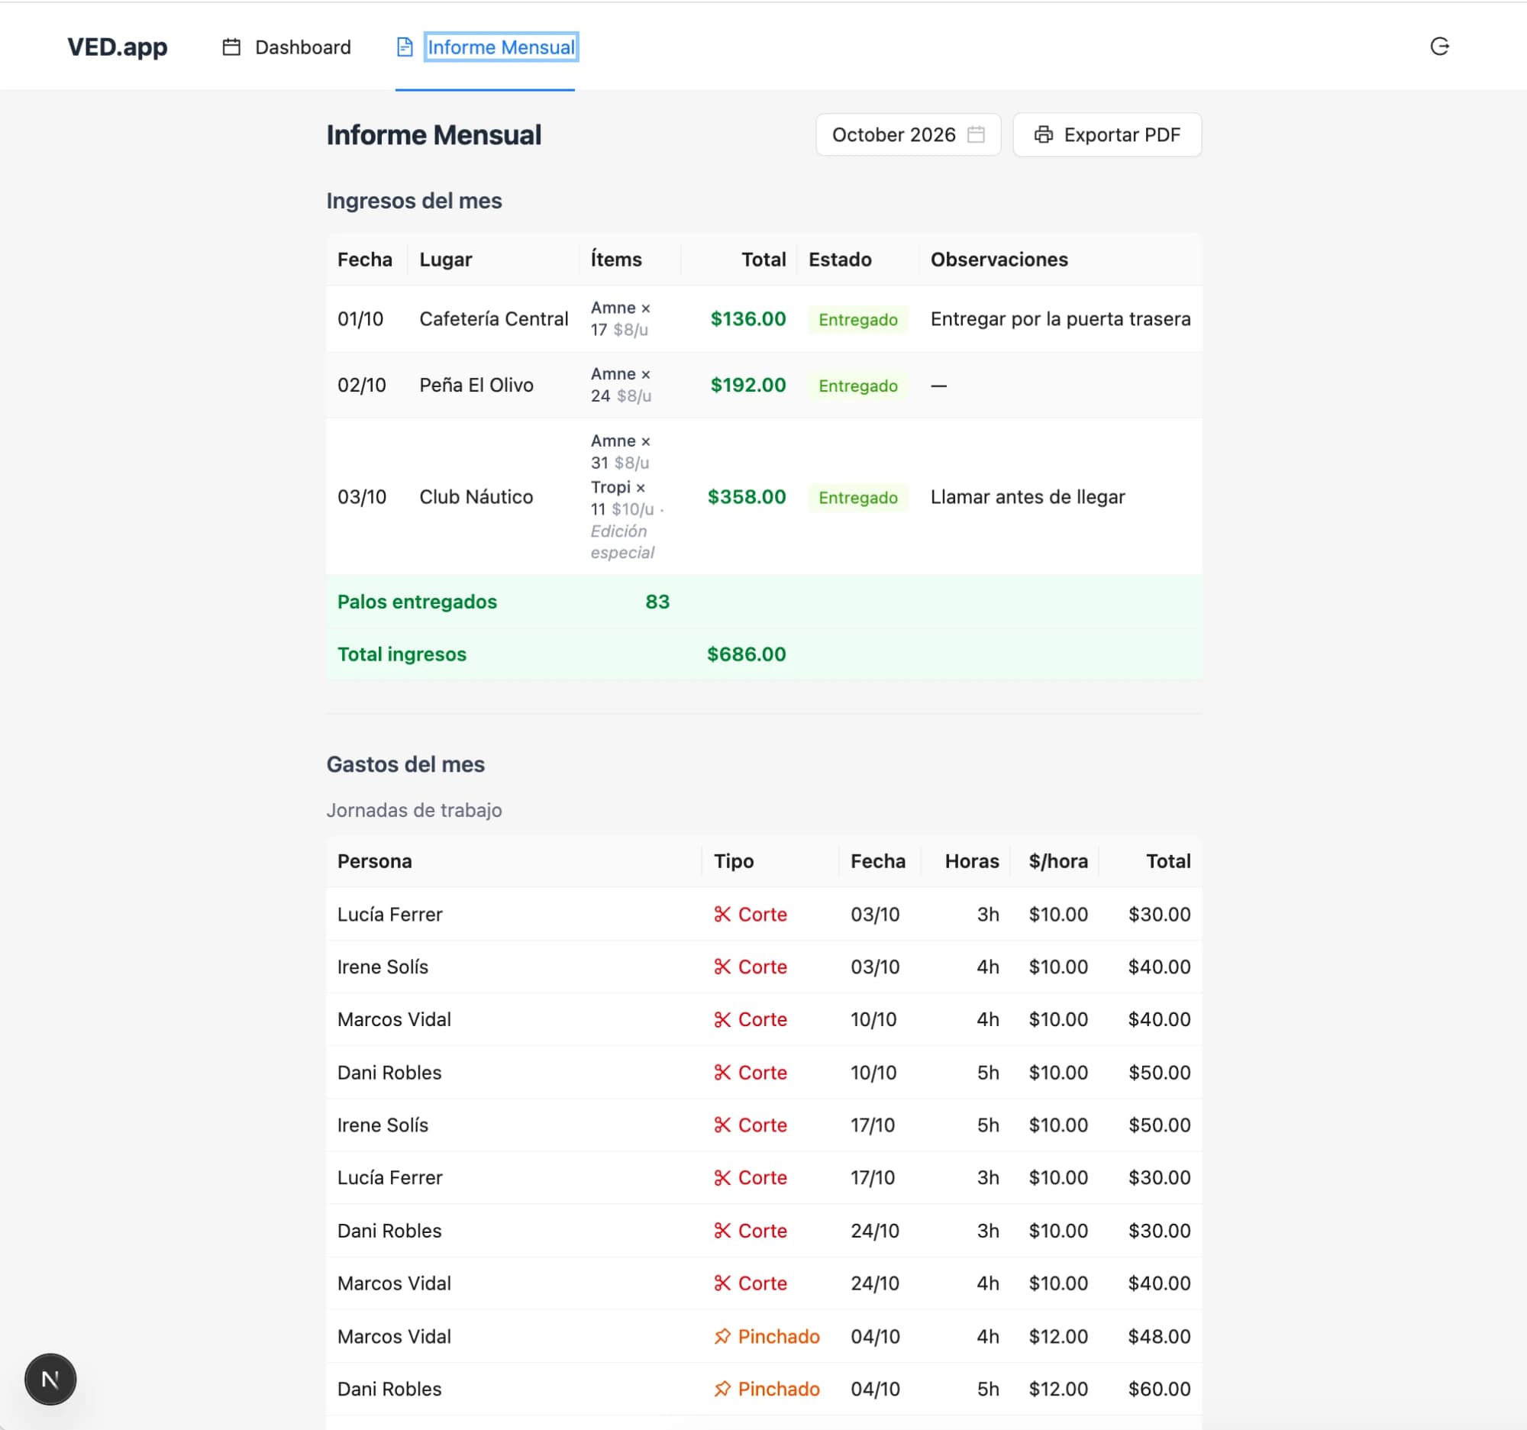Click the Informe Mensual document icon
The width and height of the screenshot is (1527, 1430).
coord(405,47)
